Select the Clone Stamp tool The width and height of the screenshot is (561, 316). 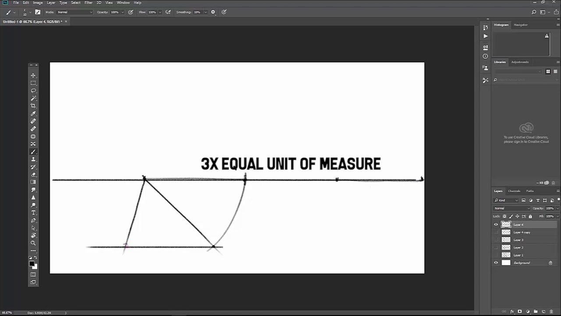tap(33, 159)
